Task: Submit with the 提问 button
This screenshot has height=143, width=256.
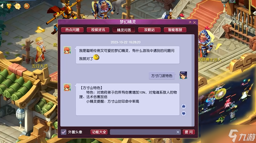Action: 189,132
